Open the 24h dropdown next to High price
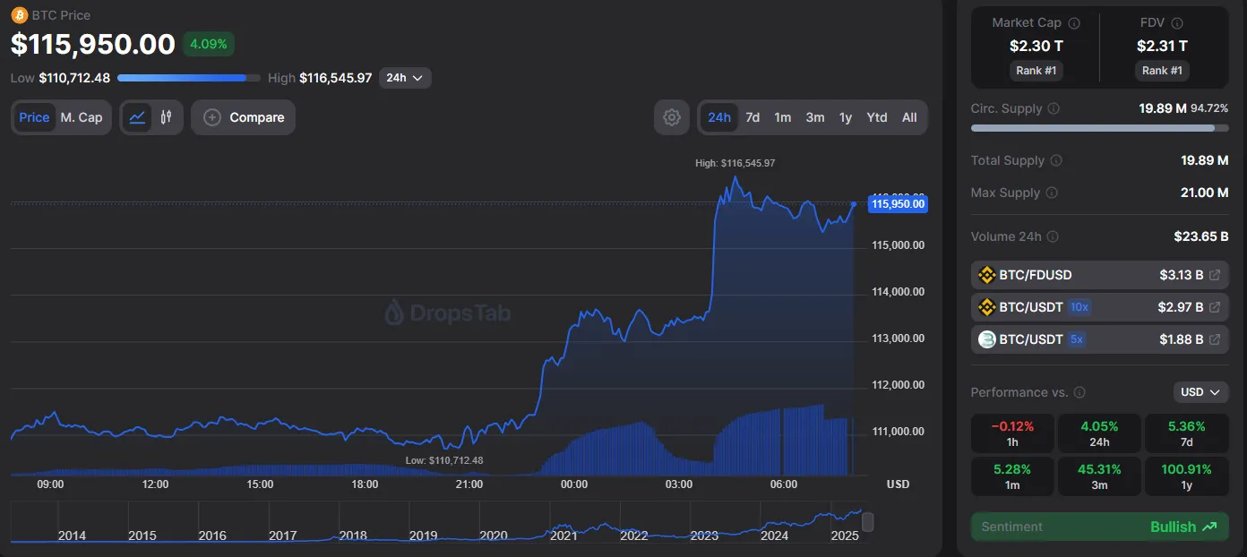1247x557 pixels. point(405,78)
